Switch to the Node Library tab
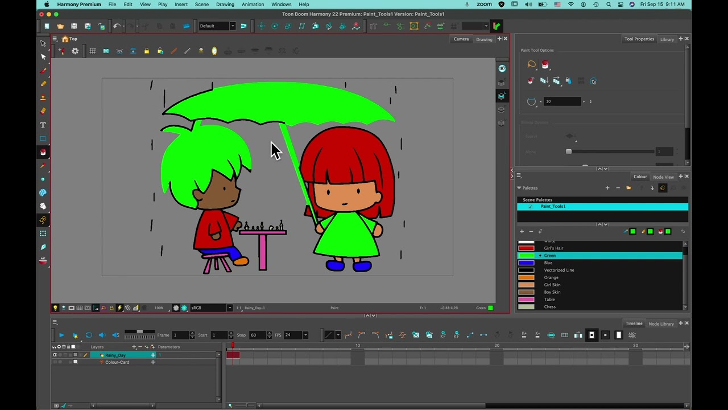The height and width of the screenshot is (410, 728). (661, 324)
